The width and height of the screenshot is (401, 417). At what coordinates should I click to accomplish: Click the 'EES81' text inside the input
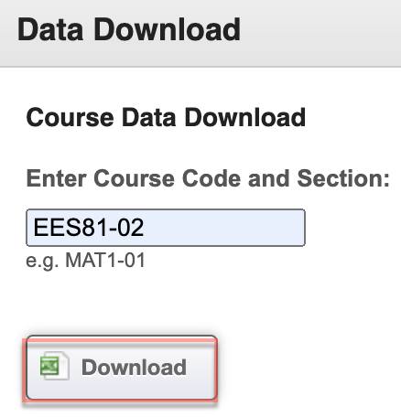(x=70, y=228)
